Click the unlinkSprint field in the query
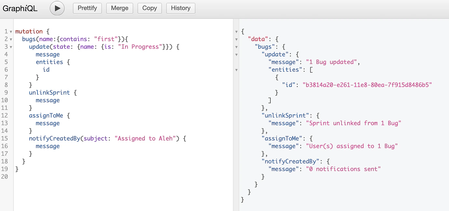449x211 pixels. tap(49, 93)
